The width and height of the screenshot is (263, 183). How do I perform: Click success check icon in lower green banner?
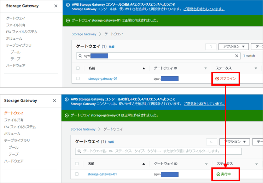coord(67,115)
